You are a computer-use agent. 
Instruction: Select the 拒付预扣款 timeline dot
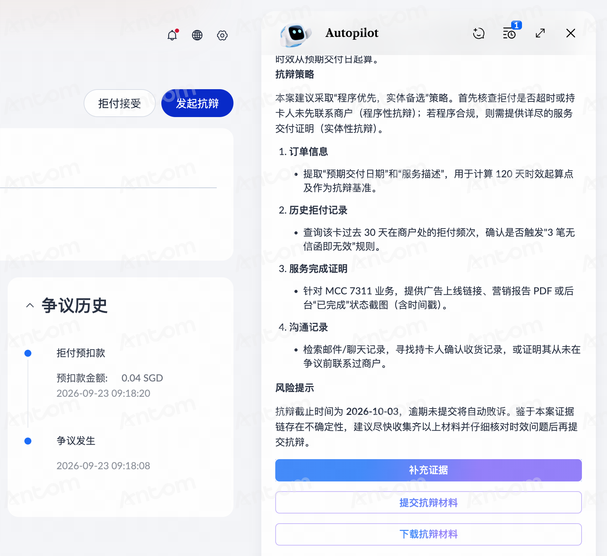pyautogui.click(x=28, y=353)
